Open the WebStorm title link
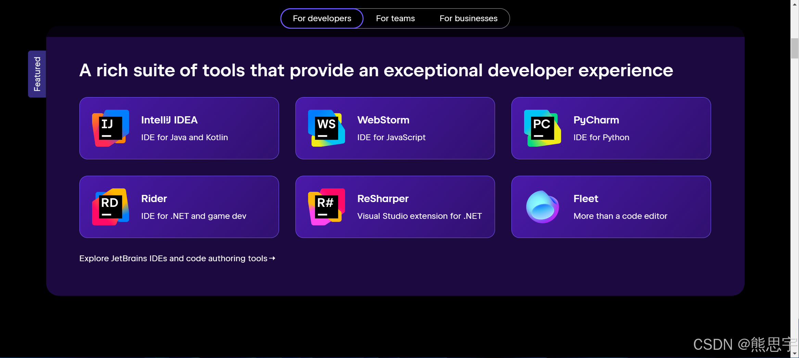 pyautogui.click(x=383, y=120)
